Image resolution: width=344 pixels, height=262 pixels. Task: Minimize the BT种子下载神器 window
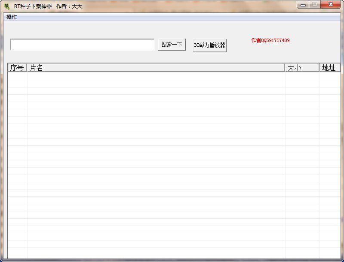point(303,4)
